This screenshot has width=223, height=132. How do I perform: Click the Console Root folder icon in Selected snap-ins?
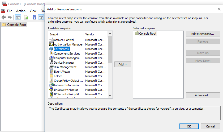point(137,33)
